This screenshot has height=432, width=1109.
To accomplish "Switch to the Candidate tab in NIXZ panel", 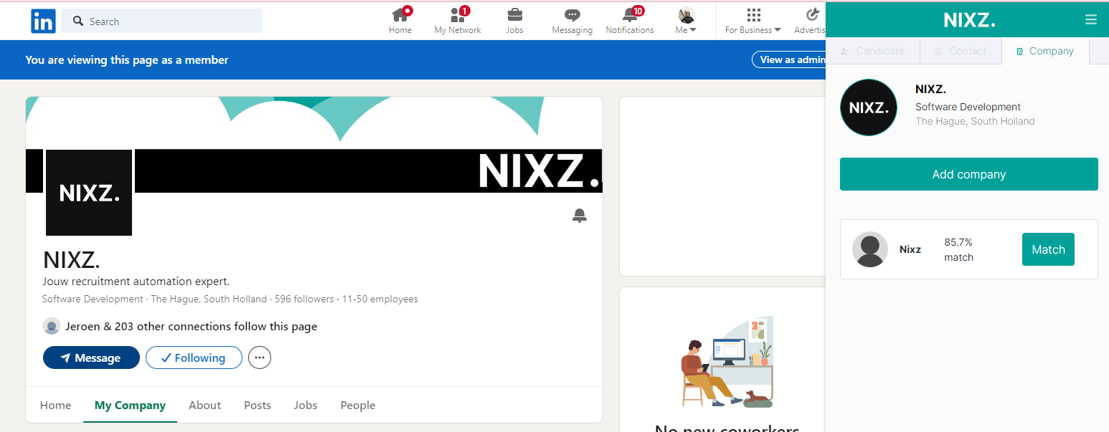I will [x=872, y=51].
